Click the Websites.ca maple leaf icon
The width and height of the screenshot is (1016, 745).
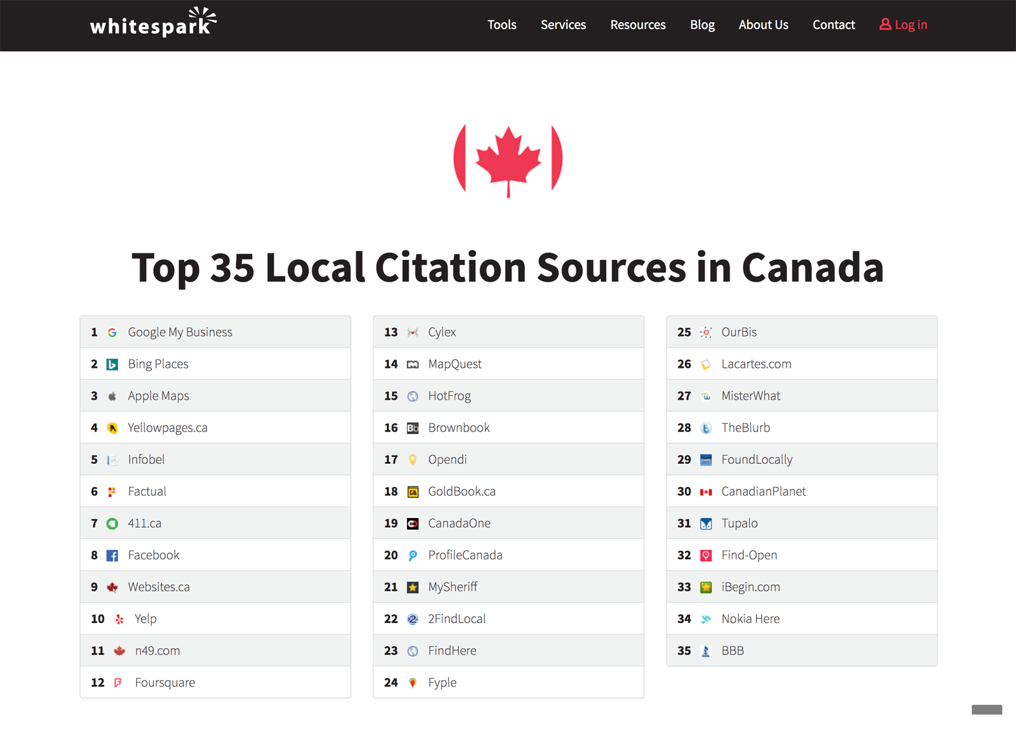[112, 587]
